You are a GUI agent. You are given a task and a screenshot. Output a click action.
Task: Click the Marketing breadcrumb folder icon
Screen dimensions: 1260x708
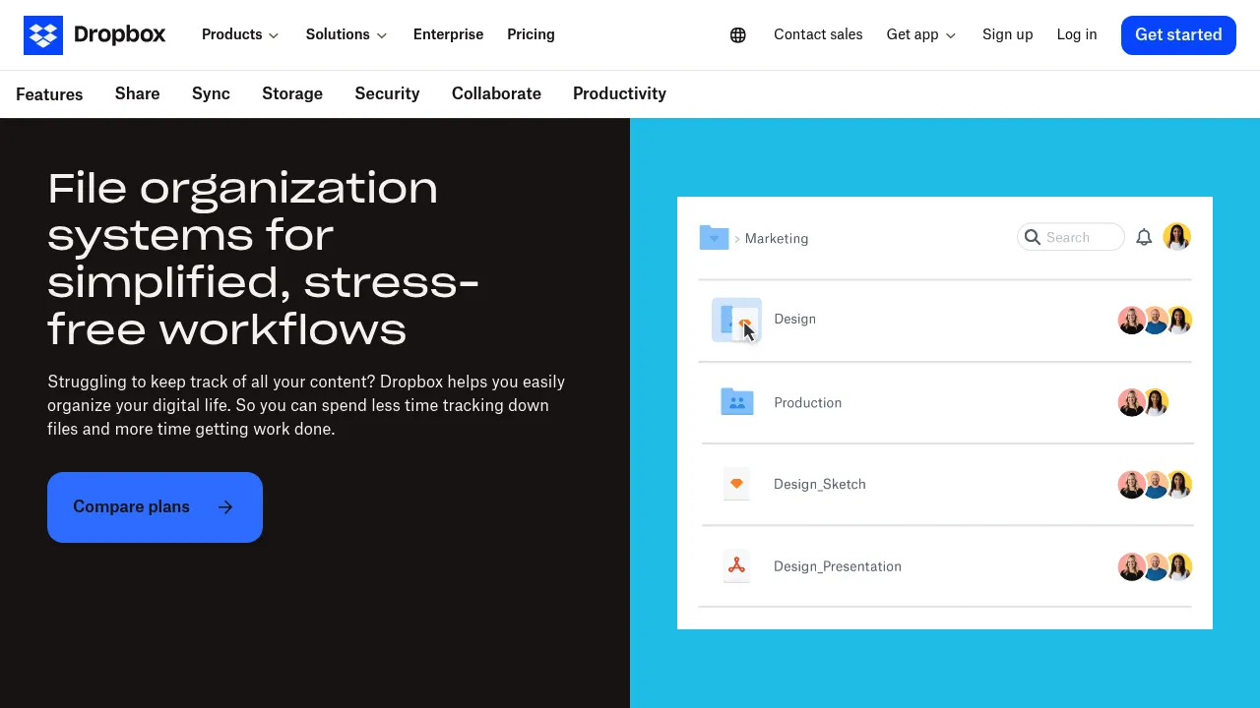(x=714, y=238)
